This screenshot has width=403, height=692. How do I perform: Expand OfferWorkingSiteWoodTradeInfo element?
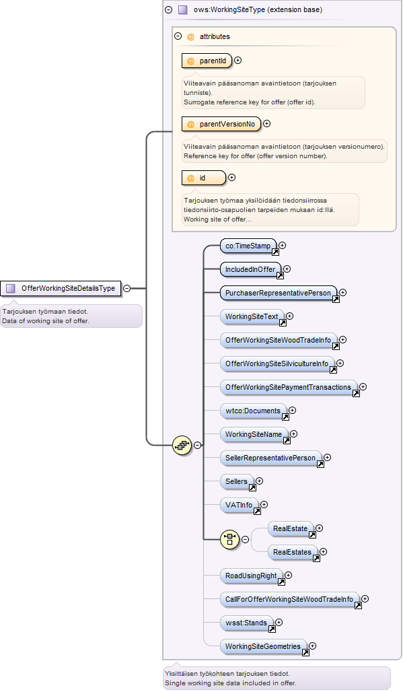click(x=342, y=340)
